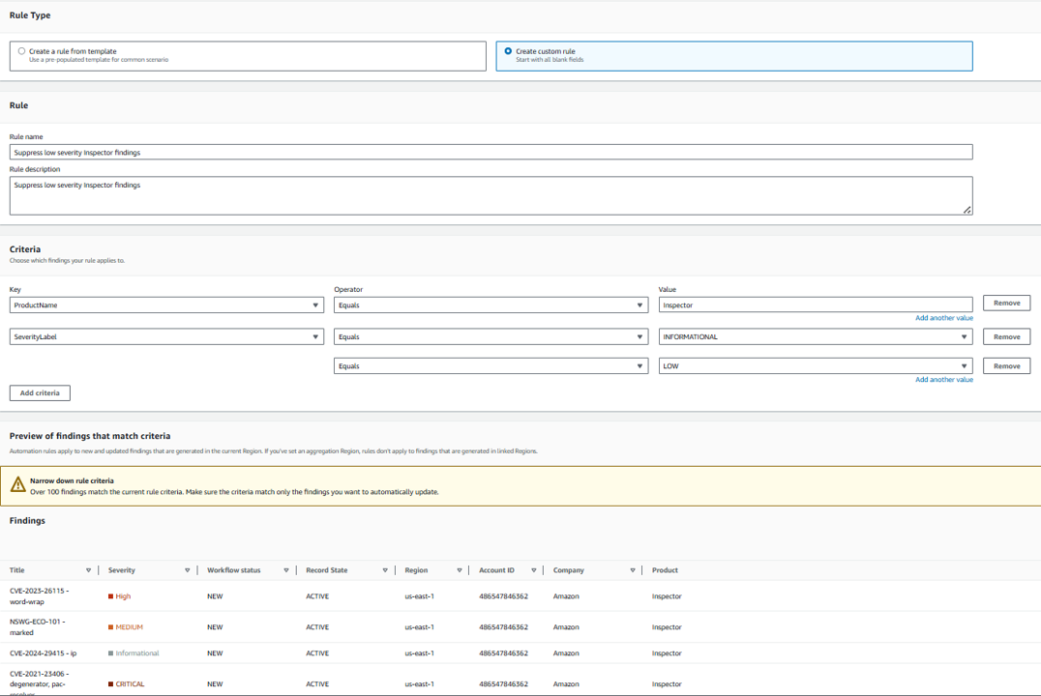Screen dimensions: 1041x696
Task: Sort by Company column arrow
Action: tap(633, 570)
